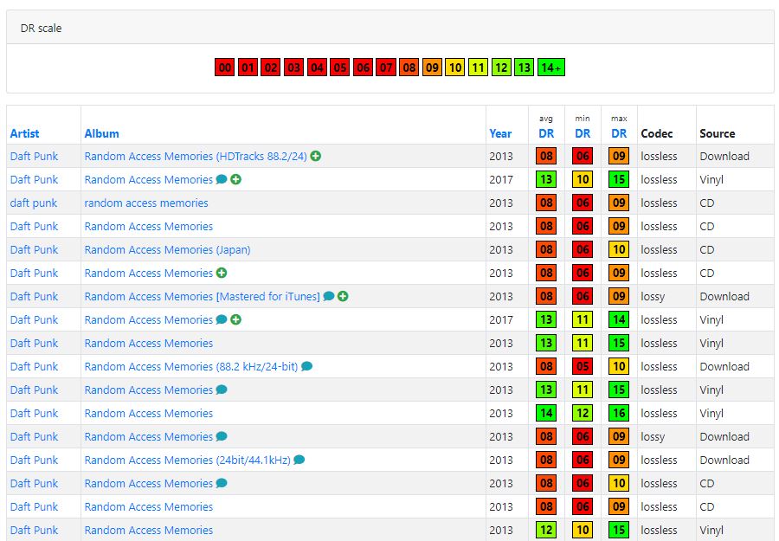Sort by the avg DR column header
Screen dimensions: 779x541
(x=546, y=133)
